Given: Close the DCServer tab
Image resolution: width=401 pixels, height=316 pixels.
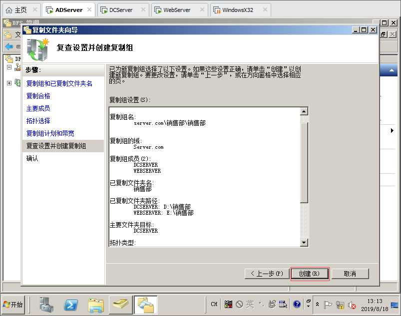Looking at the screenshot, I should point(143,9).
